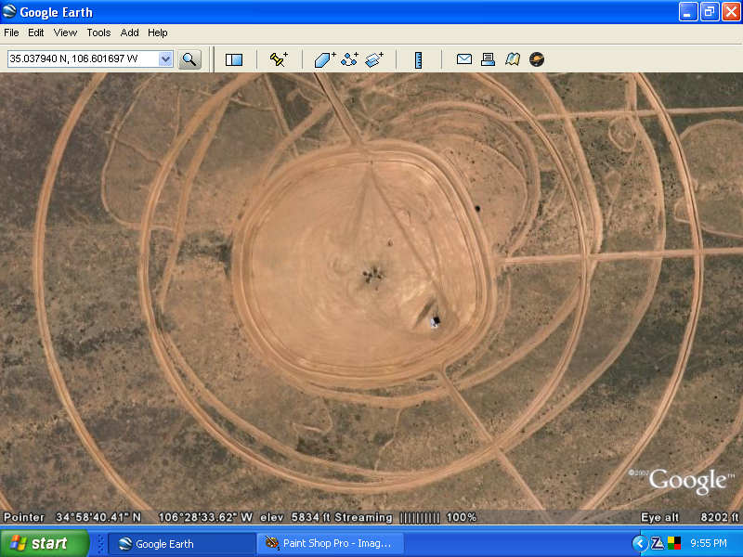Switch to Sky view planet icon
Image resolution: width=743 pixels, height=557 pixels.
[537, 59]
